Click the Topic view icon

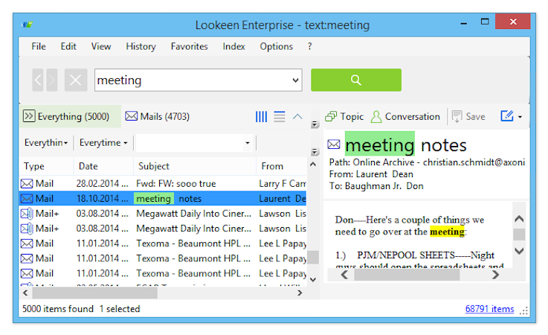(331, 116)
